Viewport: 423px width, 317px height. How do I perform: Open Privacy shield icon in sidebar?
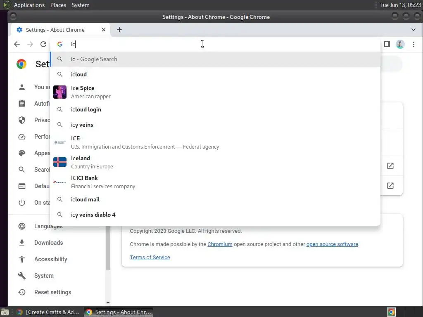coord(22,120)
